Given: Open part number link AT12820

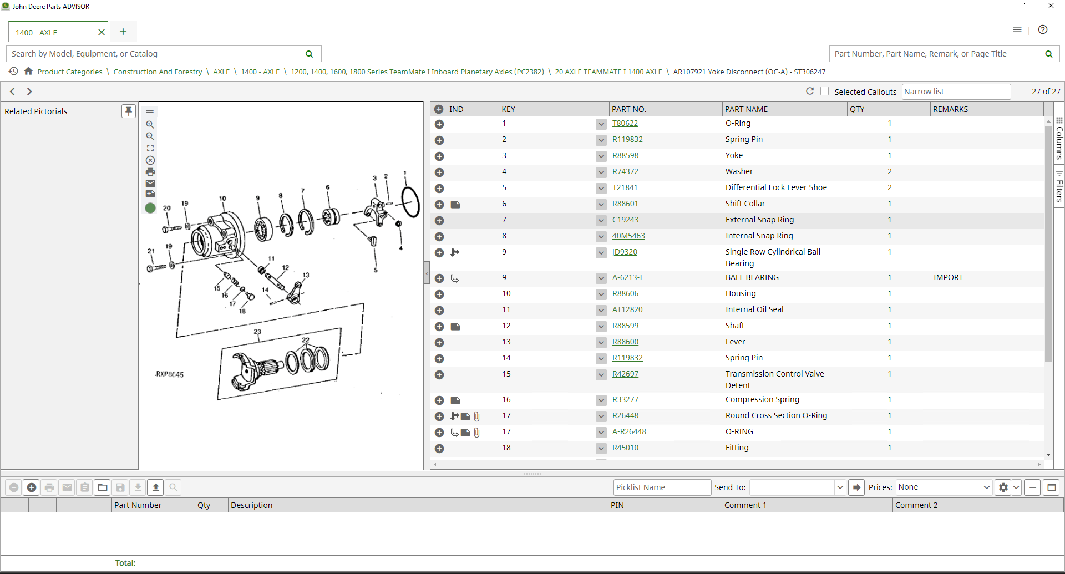Looking at the screenshot, I should (627, 310).
